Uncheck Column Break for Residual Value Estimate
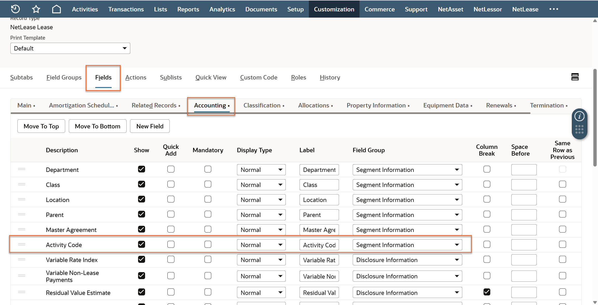 click(x=487, y=292)
